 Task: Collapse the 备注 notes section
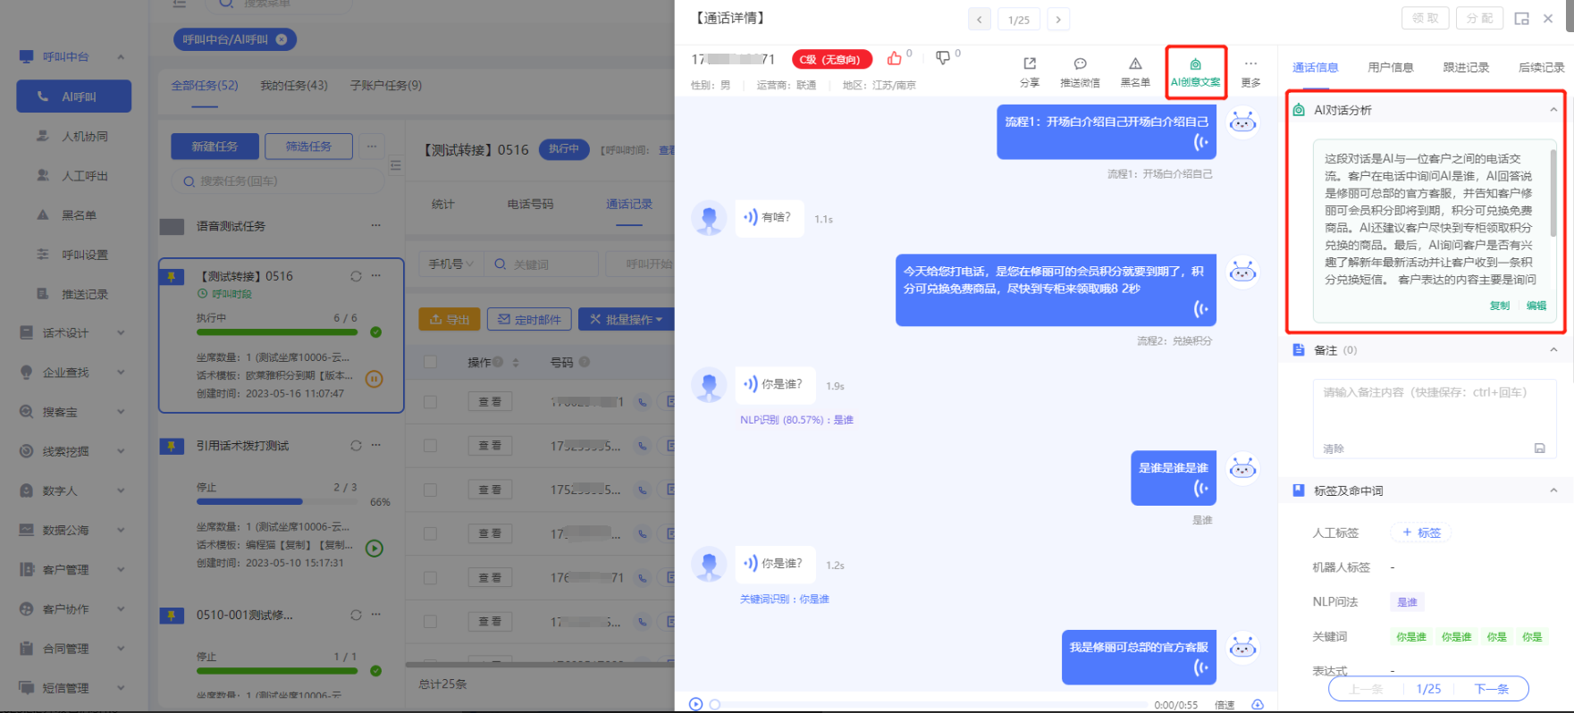tap(1553, 350)
